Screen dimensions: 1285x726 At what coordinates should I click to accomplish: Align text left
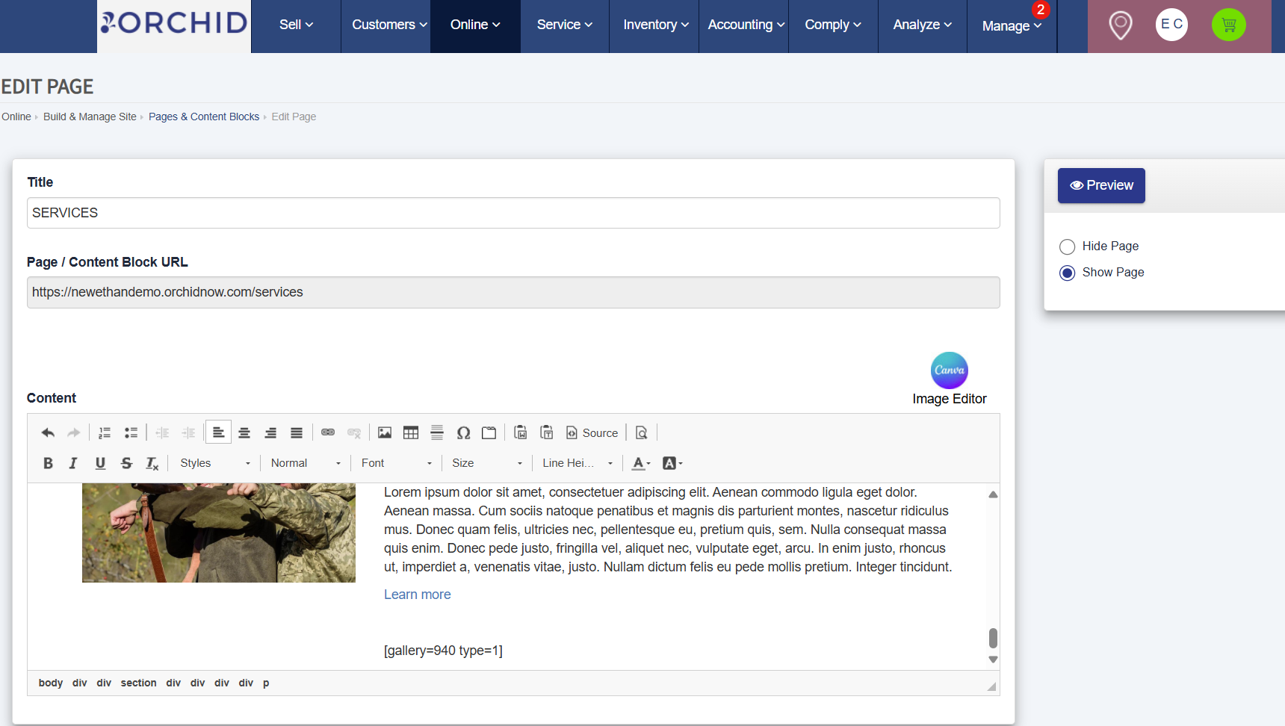point(218,432)
